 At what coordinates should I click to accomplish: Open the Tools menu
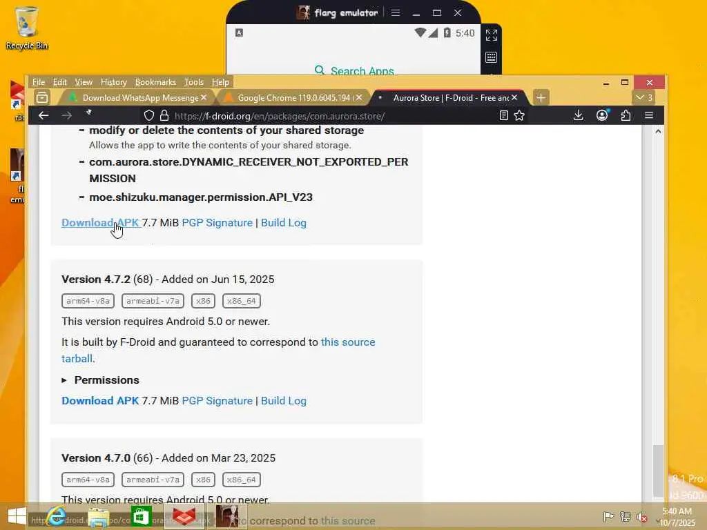click(194, 82)
